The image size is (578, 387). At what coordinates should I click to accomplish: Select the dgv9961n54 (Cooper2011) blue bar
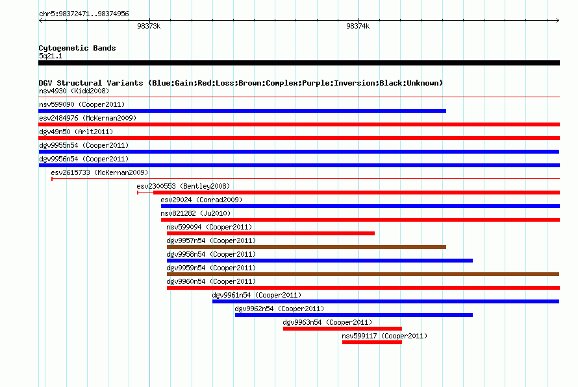pos(386,301)
